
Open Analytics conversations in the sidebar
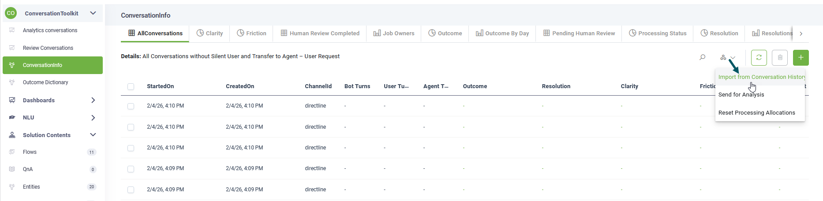(50, 30)
